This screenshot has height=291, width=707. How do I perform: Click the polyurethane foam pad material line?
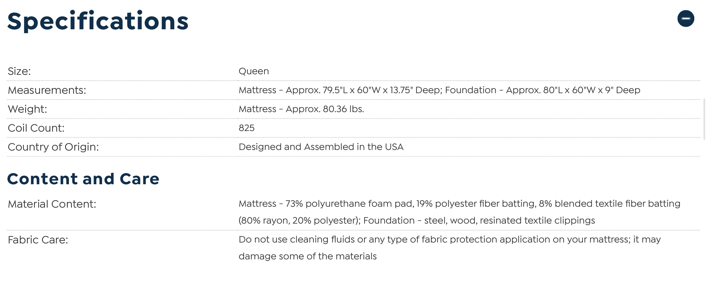coord(459,204)
